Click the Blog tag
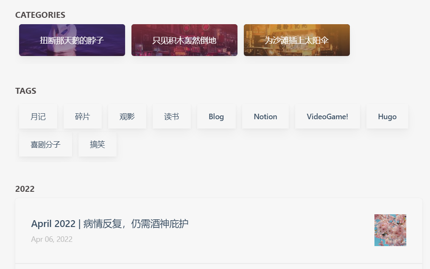430x269 pixels. coord(216,116)
